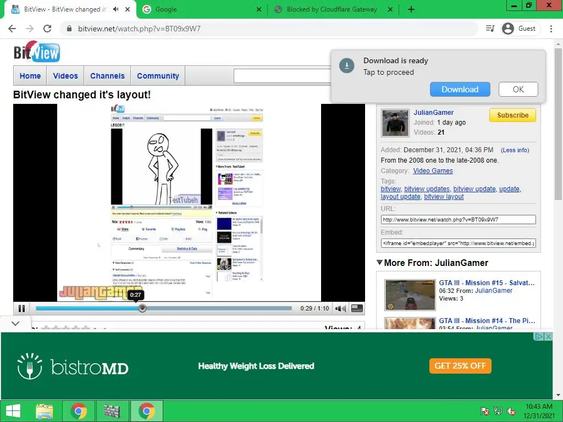Switch to Blocked by Cloudflare Gateway tab
The height and width of the screenshot is (422, 563).
333,9
